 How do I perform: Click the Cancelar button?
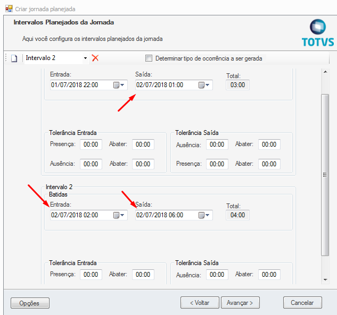point(302,303)
